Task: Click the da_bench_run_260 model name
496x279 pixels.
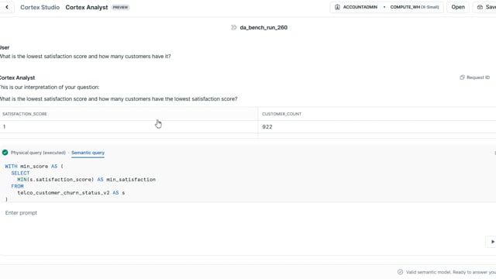Action: [263, 28]
